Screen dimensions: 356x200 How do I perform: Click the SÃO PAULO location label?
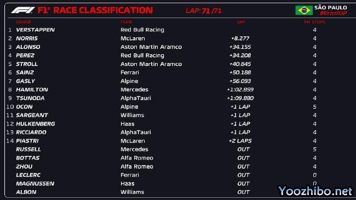(331, 8)
